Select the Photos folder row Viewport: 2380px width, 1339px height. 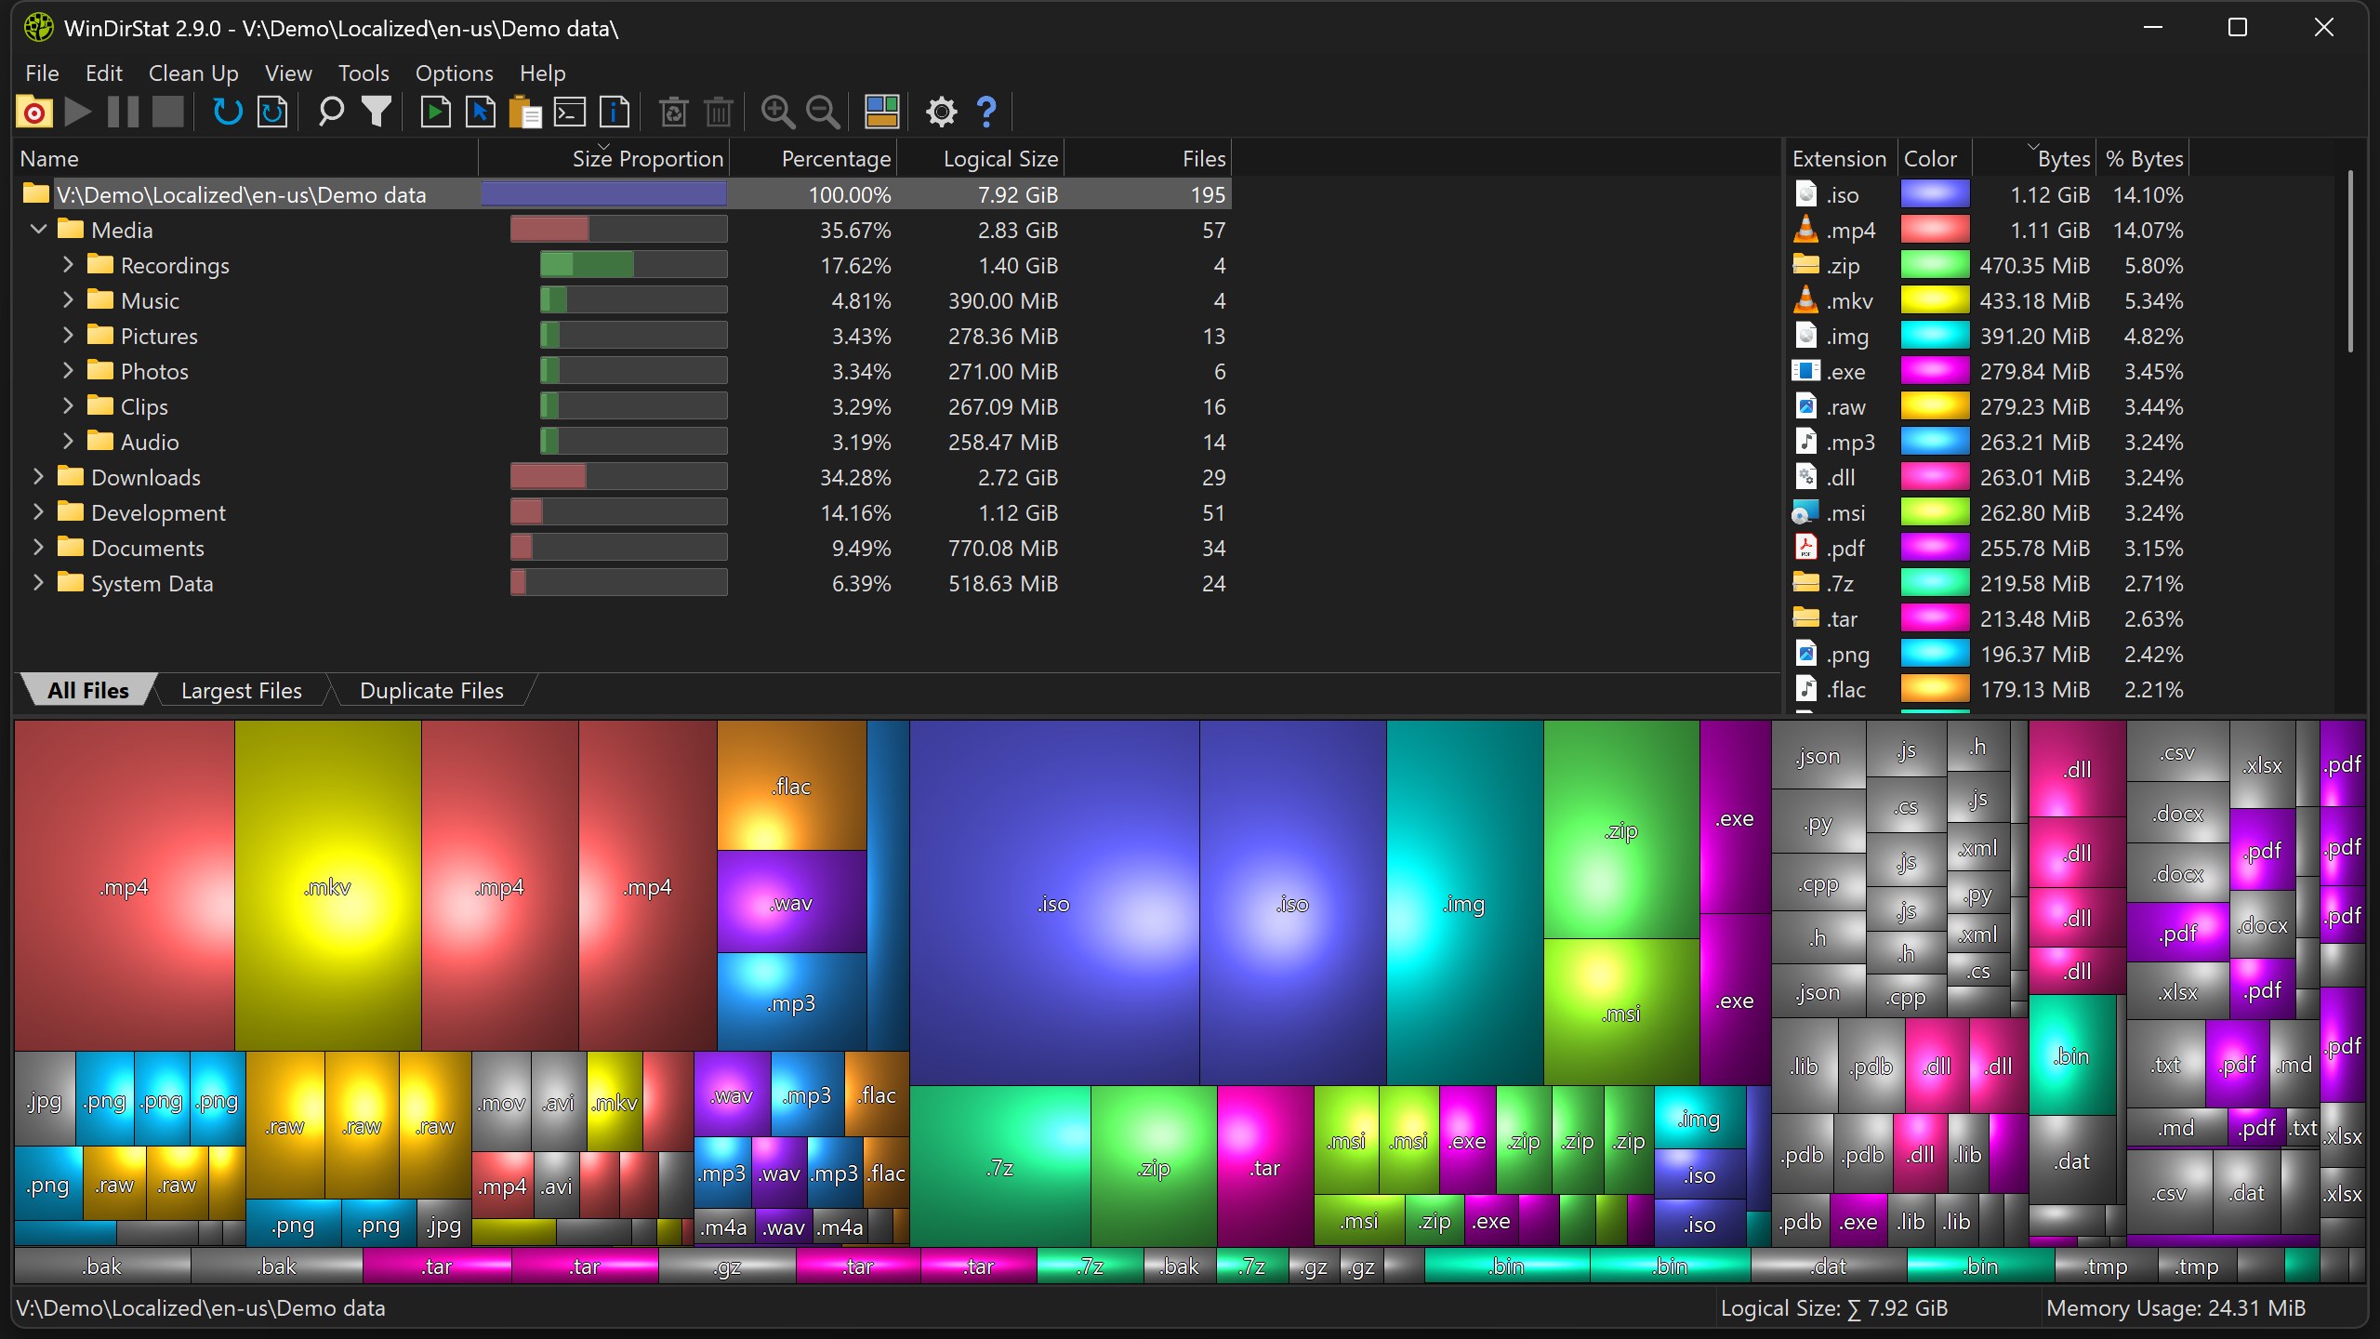[622, 371]
